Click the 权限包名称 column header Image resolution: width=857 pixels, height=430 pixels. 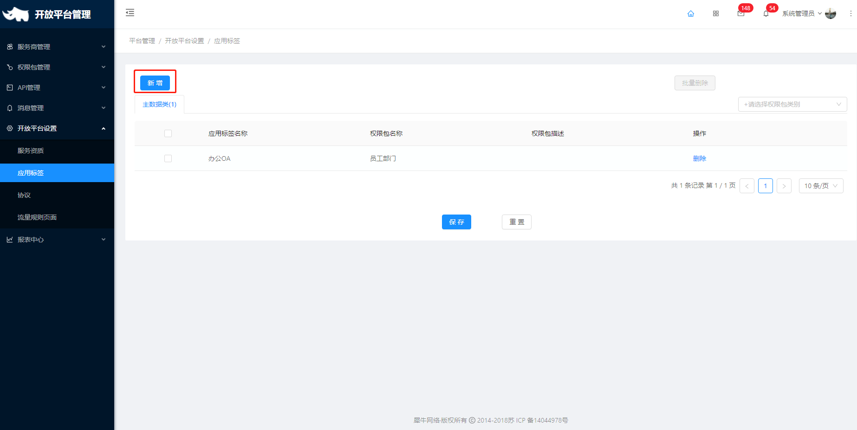386,133
